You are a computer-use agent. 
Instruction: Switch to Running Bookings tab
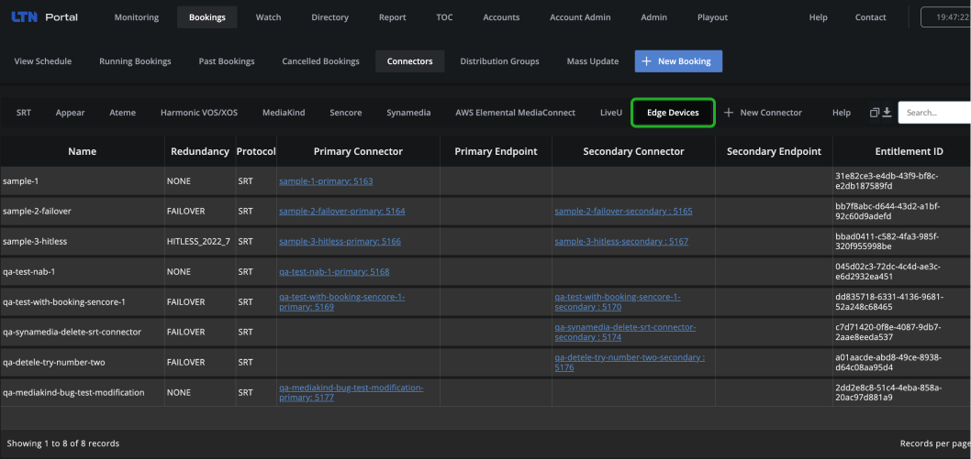135,61
